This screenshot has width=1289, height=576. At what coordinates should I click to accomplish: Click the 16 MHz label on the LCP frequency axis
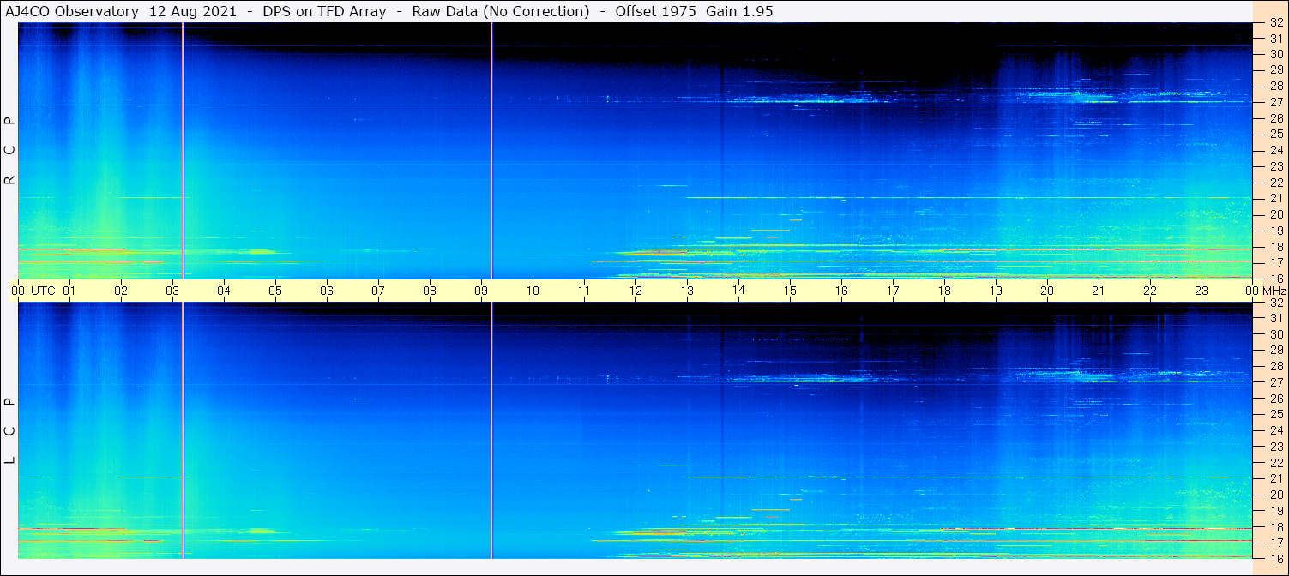point(1275,558)
